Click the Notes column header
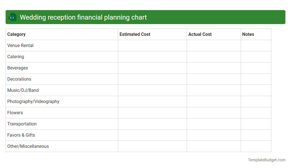The width and height of the screenshot is (291, 168). (x=248, y=34)
